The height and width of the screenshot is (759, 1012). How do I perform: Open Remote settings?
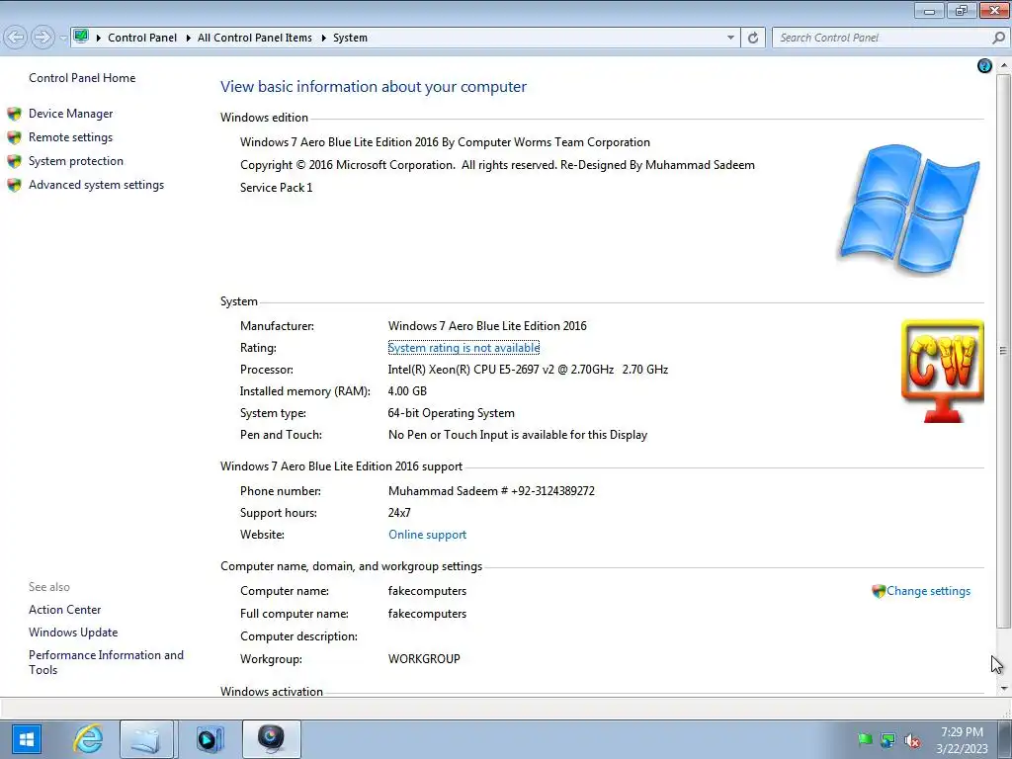point(70,137)
